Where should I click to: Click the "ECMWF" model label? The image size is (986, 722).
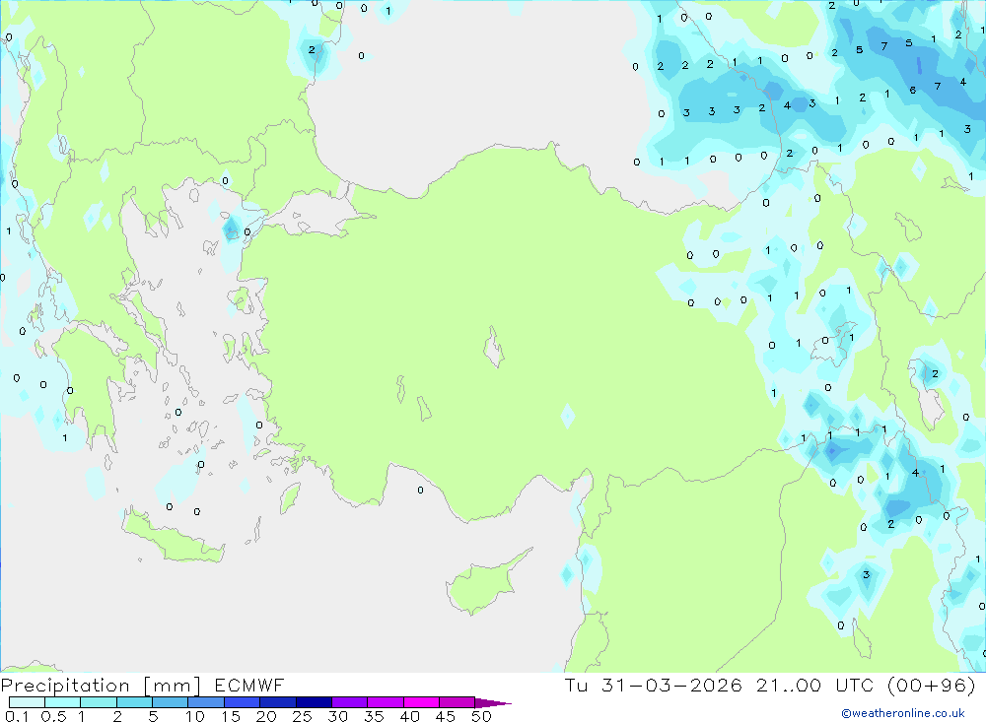coord(249,685)
